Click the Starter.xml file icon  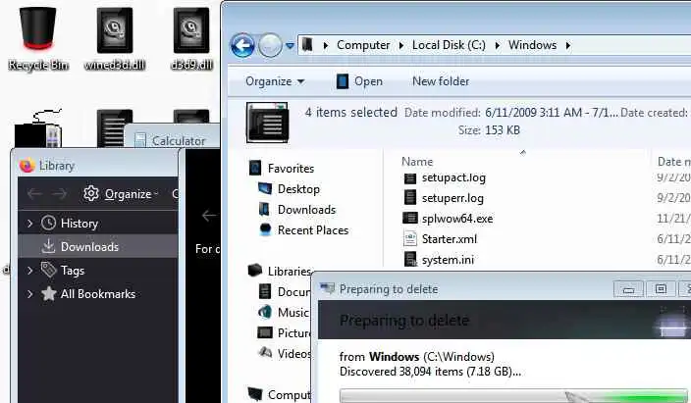(410, 238)
